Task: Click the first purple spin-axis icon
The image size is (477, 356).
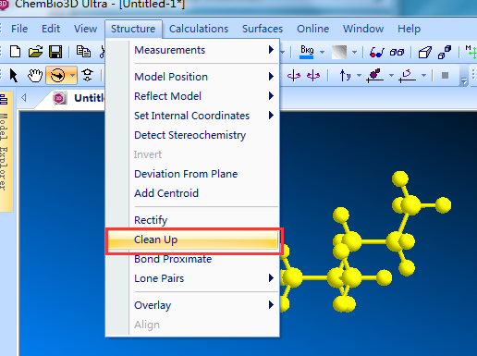Action: pos(294,75)
